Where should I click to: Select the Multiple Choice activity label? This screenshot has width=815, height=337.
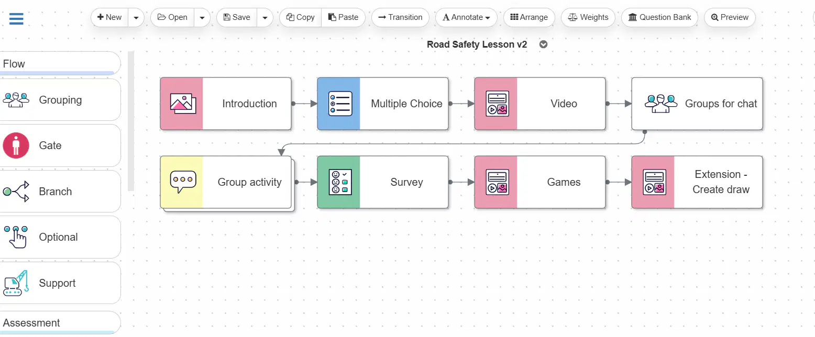[406, 104]
